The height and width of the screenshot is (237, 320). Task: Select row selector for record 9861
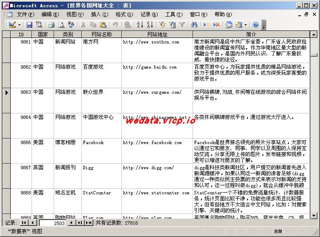(x=6, y=50)
